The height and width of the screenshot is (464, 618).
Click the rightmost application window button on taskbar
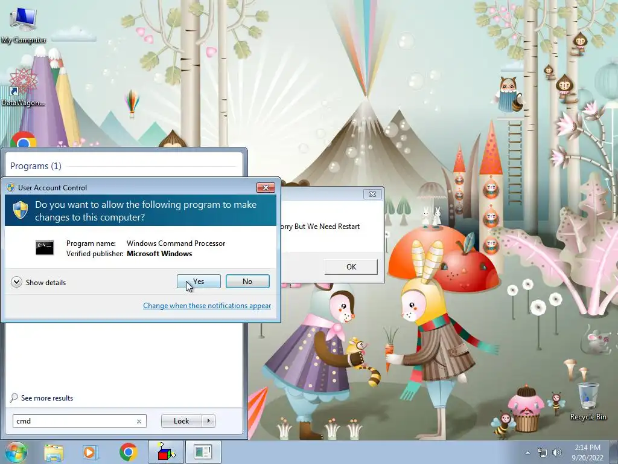203,452
